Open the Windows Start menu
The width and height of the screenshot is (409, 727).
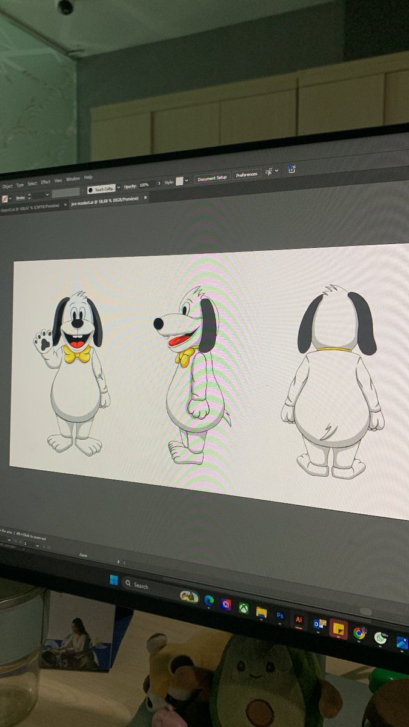(x=113, y=580)
